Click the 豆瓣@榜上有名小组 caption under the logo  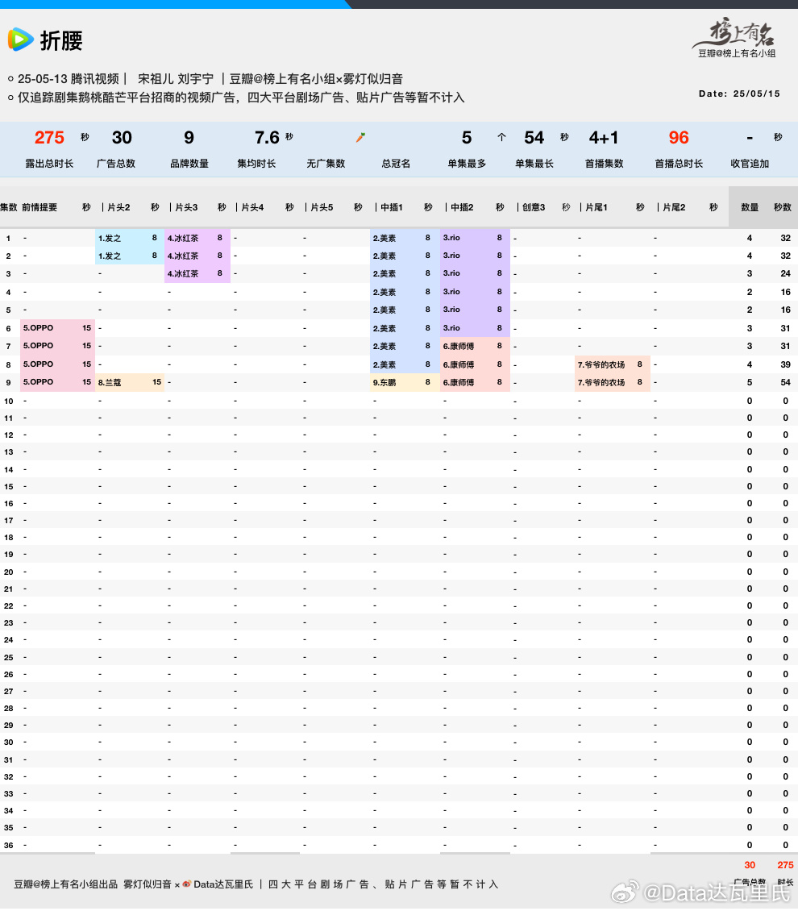tap(737, 53)
